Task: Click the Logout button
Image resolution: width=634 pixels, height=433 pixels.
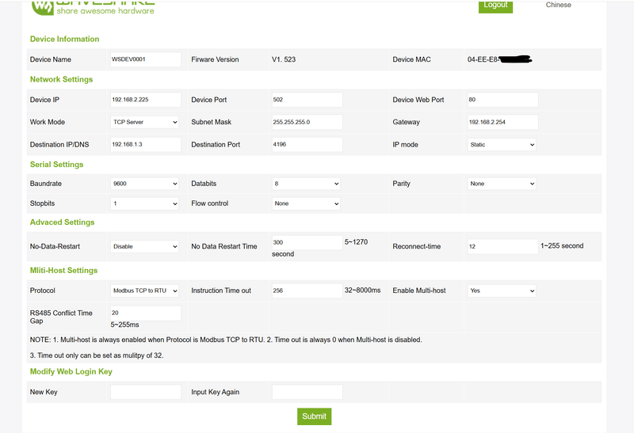Action: [495, 6]
